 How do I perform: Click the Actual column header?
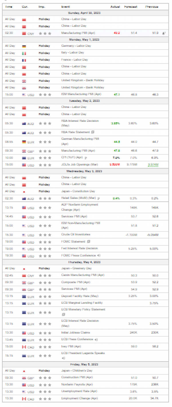(115, 7)
